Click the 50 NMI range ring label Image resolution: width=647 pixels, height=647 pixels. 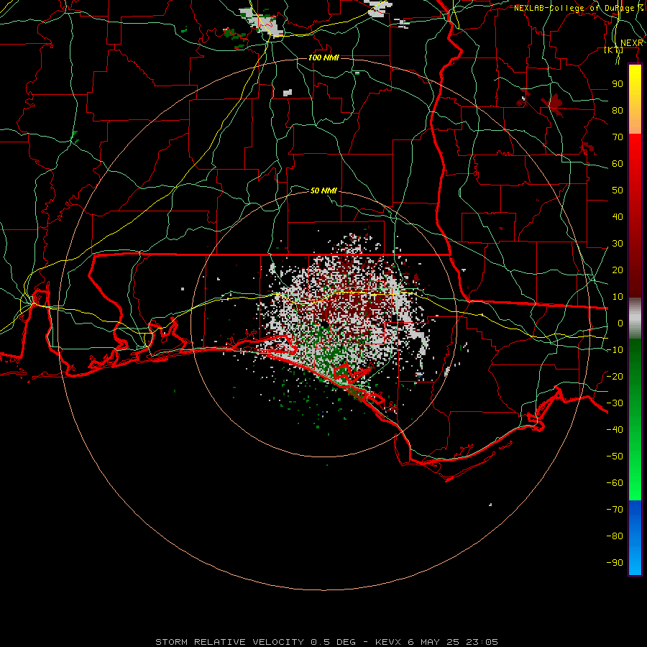point(323,191)
